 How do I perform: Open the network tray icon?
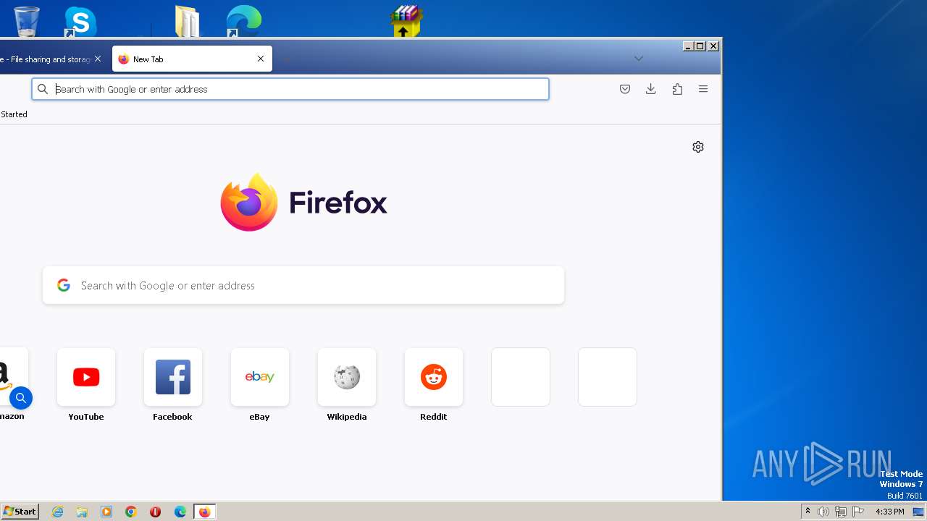click(841, 512)
